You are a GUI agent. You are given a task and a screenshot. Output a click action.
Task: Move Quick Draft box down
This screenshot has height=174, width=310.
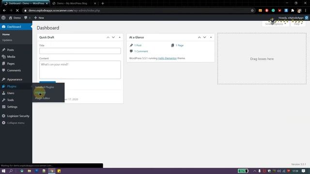click(113, 37)
